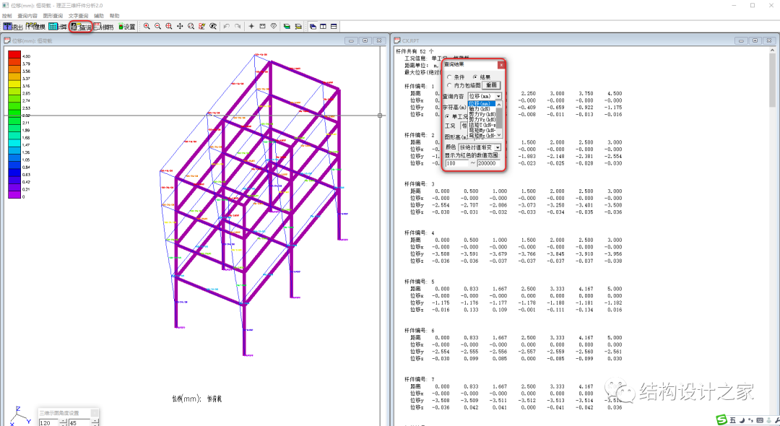Open the 工况 combo box

click(x=465, y=126)
